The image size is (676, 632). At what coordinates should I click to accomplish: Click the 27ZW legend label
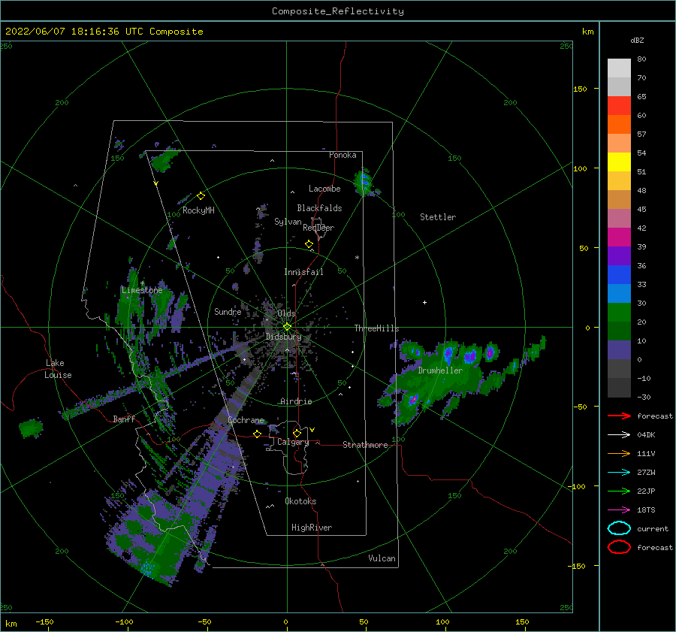(x=646, y=473)
